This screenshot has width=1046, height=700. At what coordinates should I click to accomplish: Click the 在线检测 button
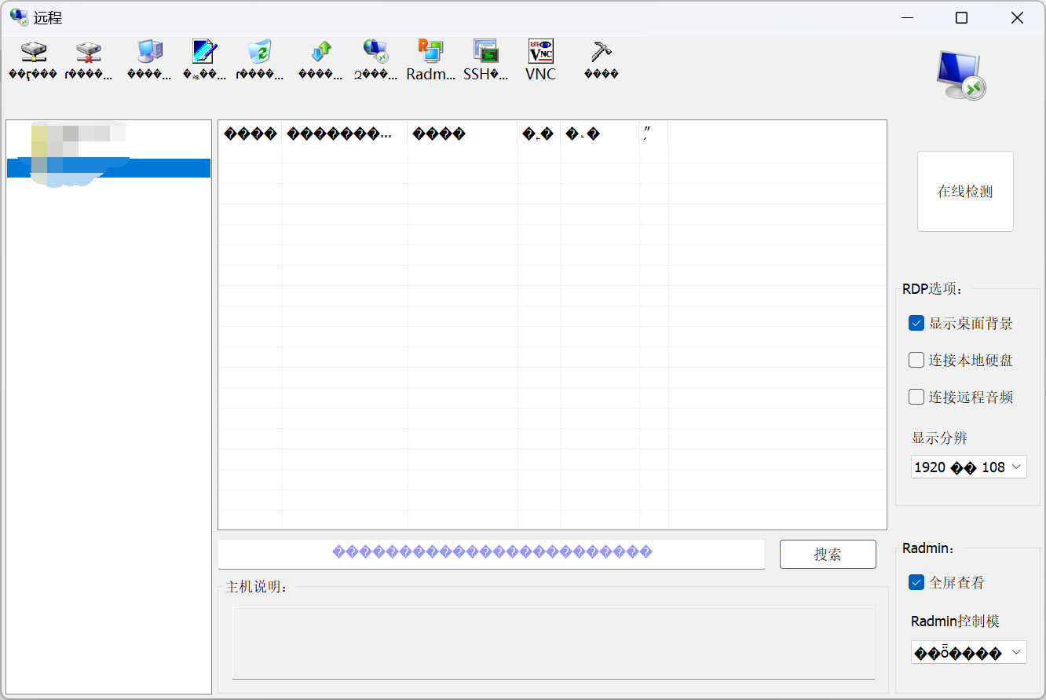tap(965, 191)
